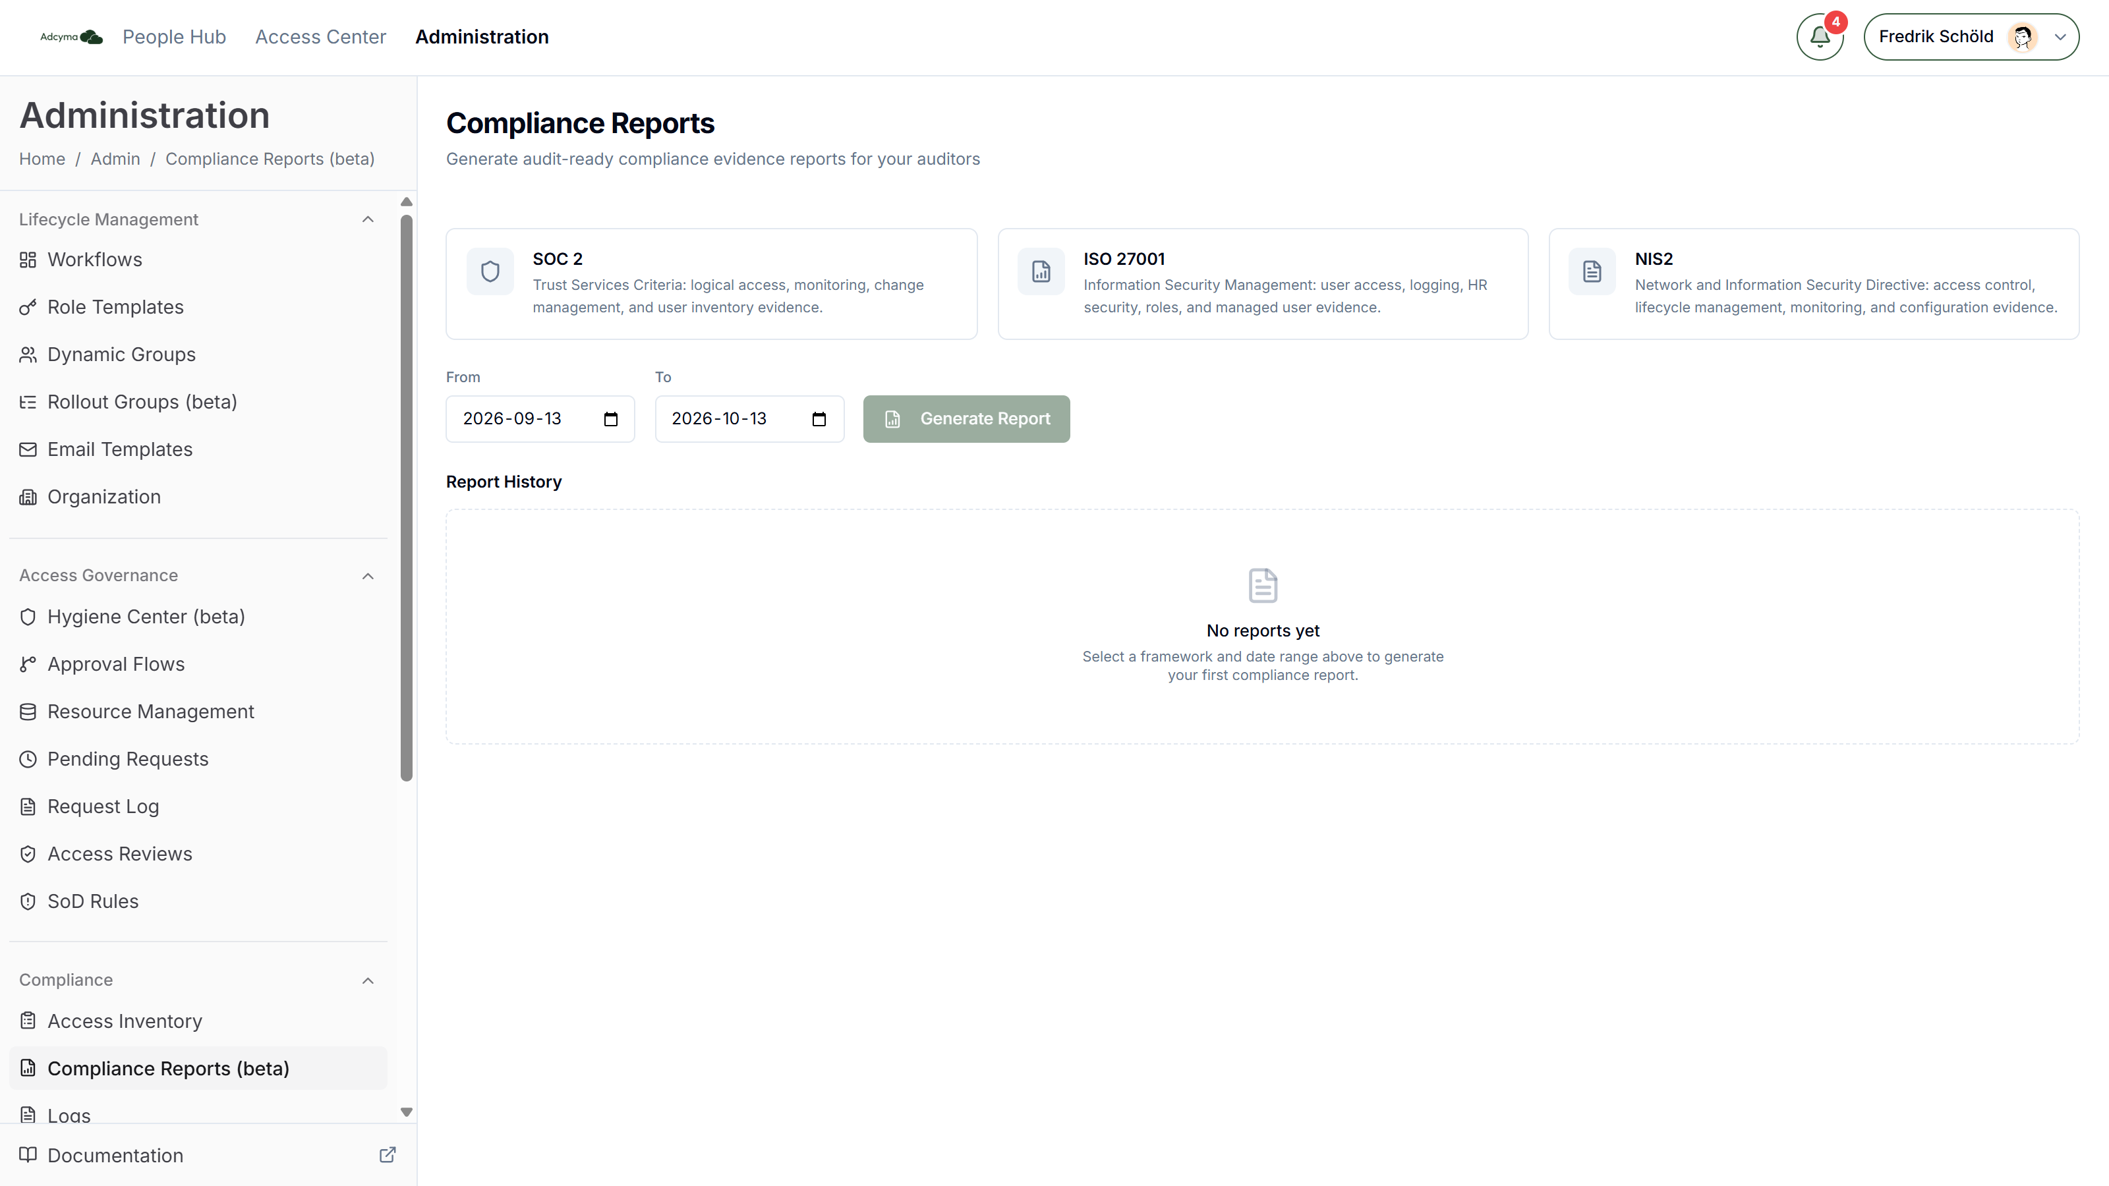Open Compliance Reports (beta) sidebar item
This screenshot has height=1186, width=2109.
pyautogui.click(x=198, y=1068)
